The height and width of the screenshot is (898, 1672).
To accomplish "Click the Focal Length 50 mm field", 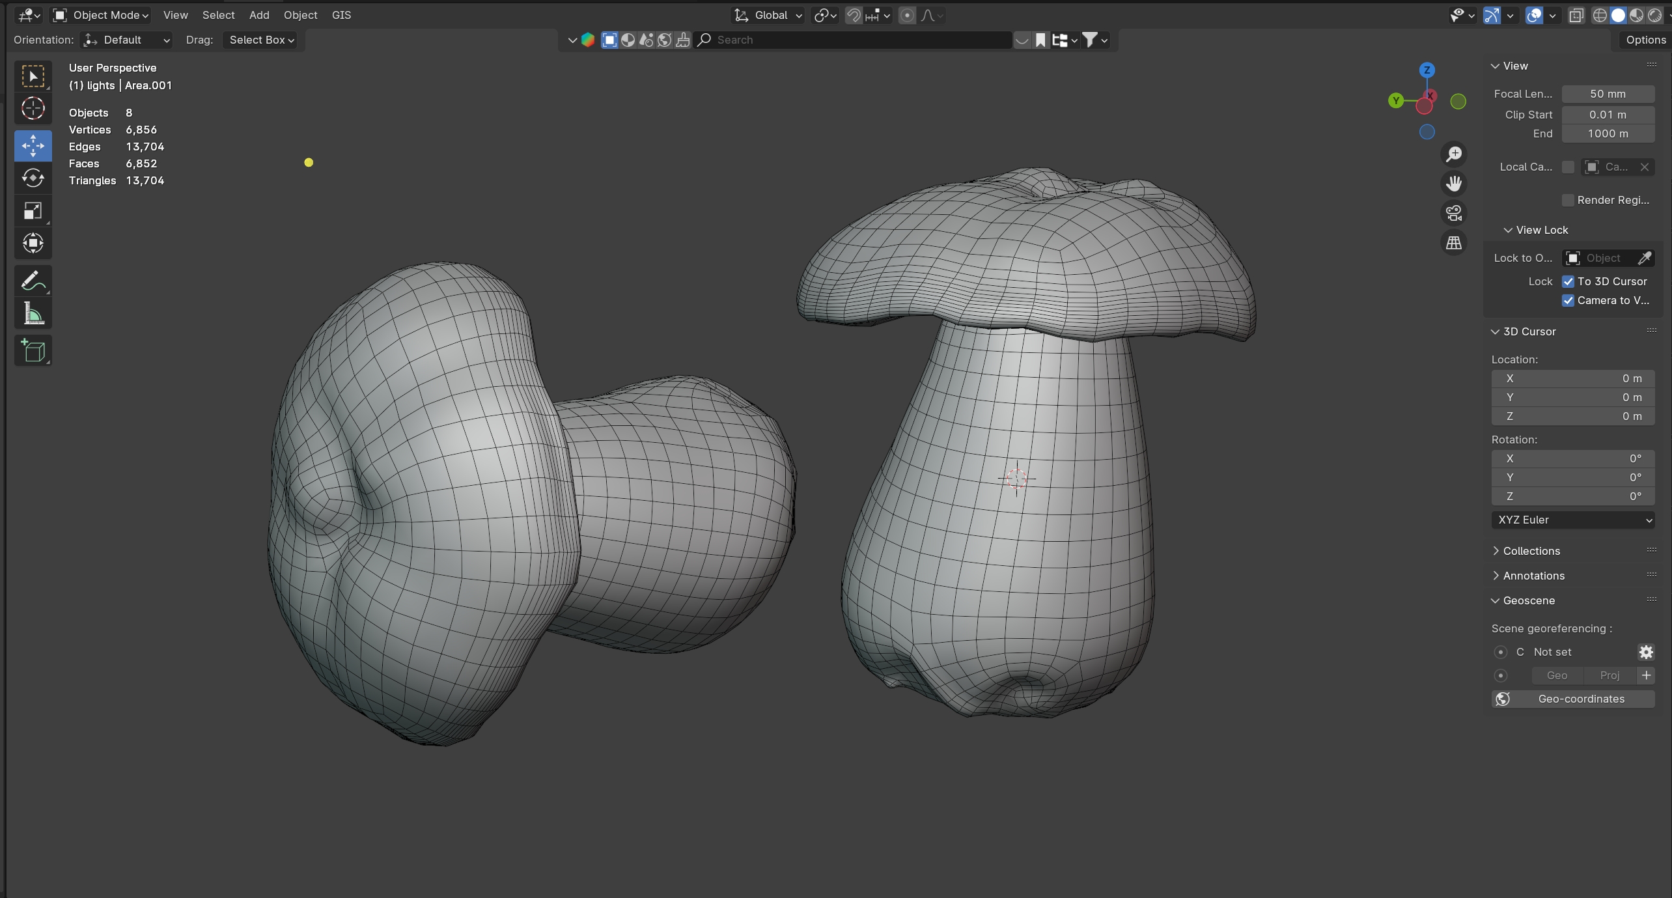I will point(1608,94).
